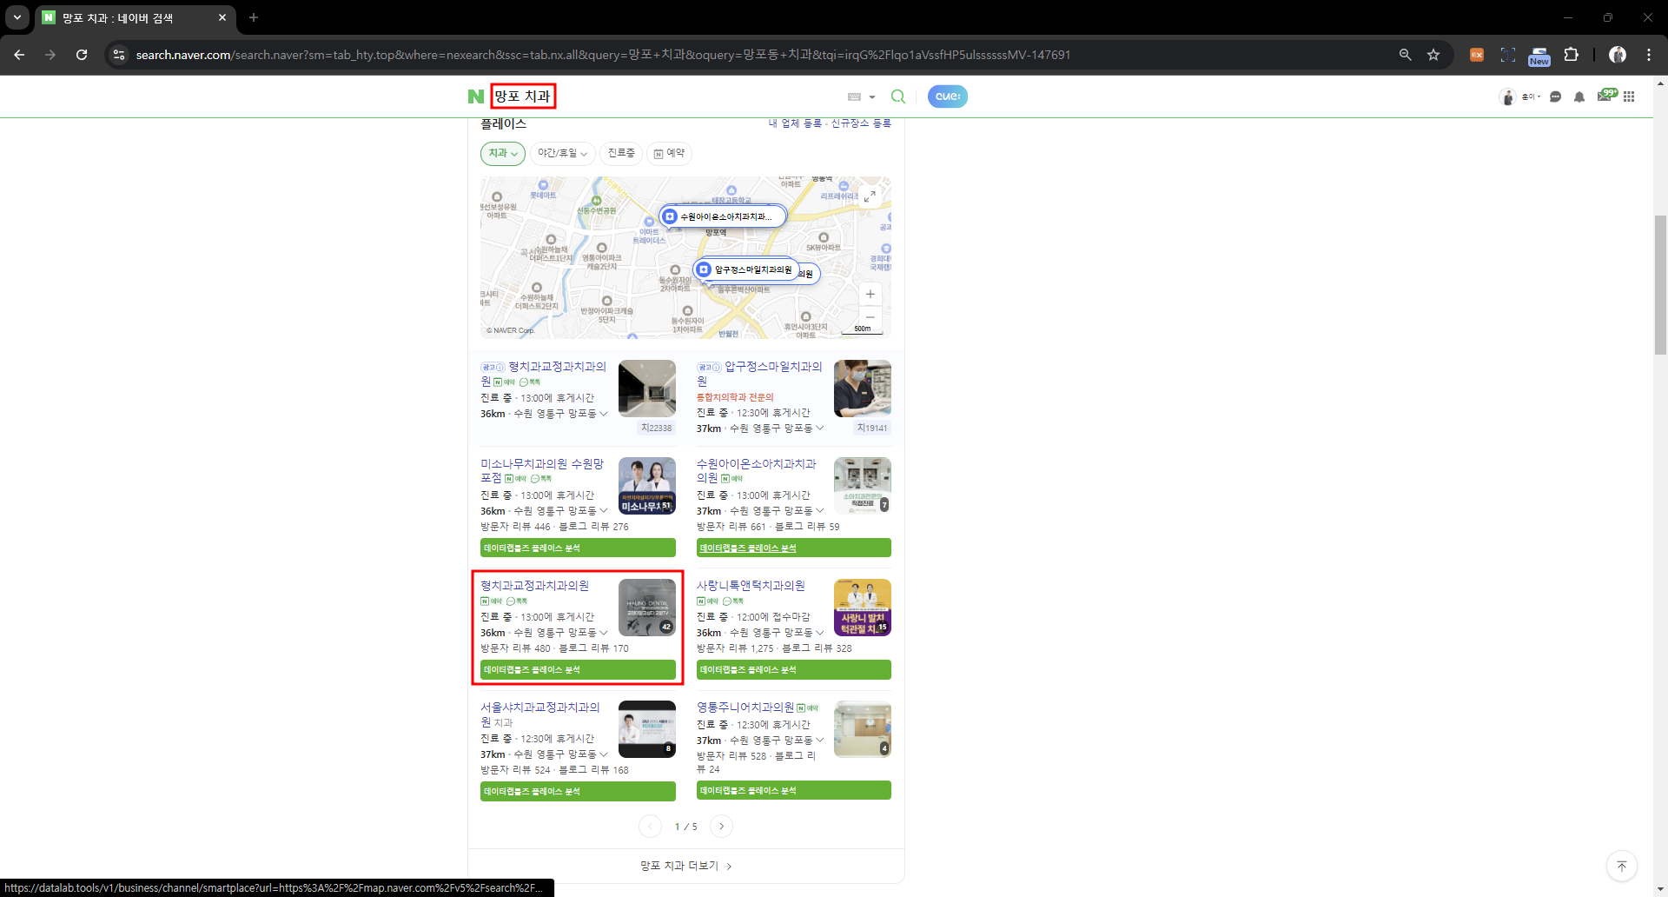Toggle the 진료중 filter chip
Screen dimensions: 1668x897
(x=621, y=153)
